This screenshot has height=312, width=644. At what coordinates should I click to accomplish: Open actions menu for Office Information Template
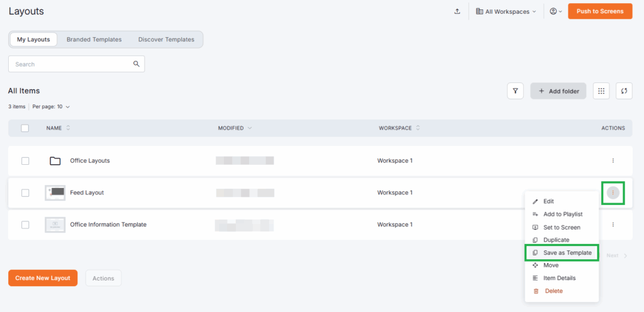[613, 225]
